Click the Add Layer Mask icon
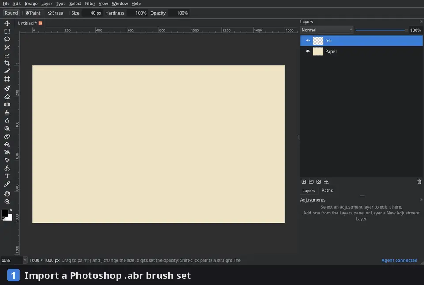Viewport: 424px width, 285px height. [x=318, y=181]
